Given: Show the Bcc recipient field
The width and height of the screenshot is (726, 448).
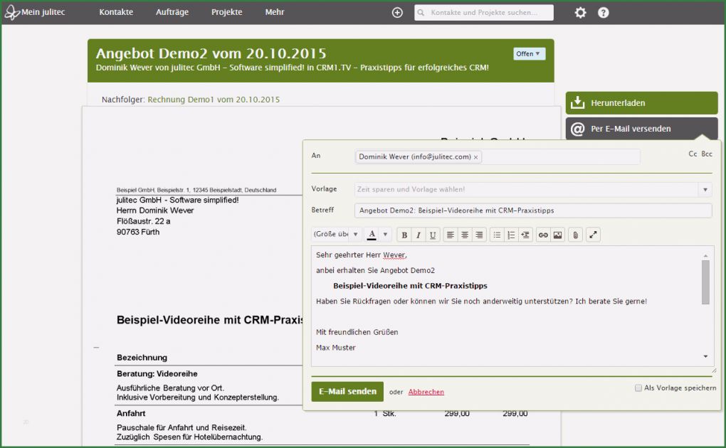Looking at the screenshot, I should [705, 154].
